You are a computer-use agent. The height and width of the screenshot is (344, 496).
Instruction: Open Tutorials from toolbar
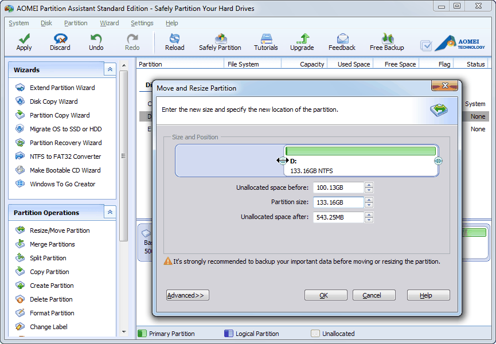[266, 42]
